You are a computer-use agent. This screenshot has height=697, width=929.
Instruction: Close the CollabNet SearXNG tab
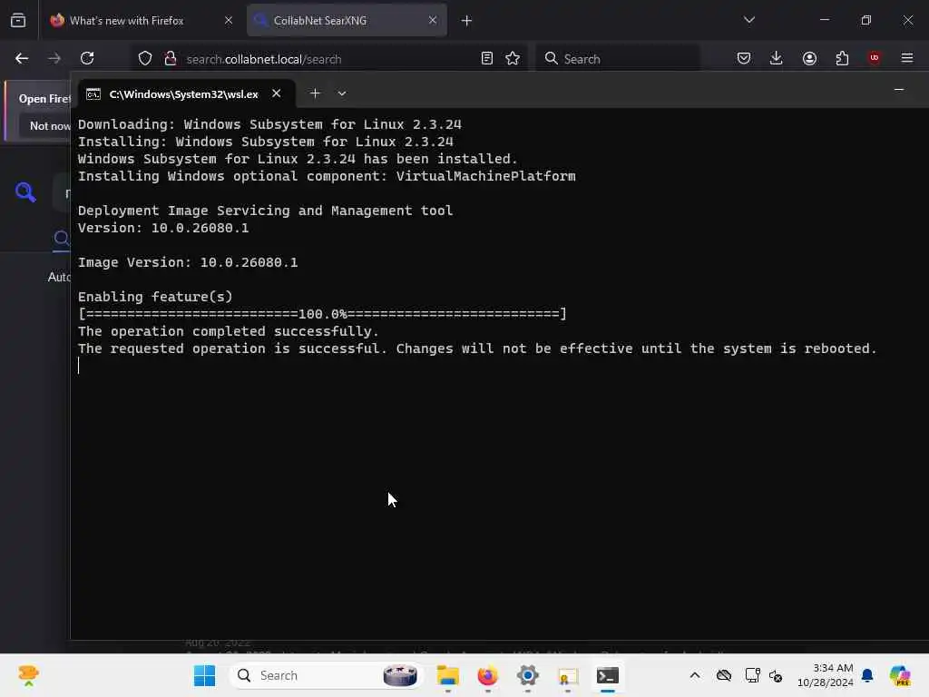tap(433, 20)
